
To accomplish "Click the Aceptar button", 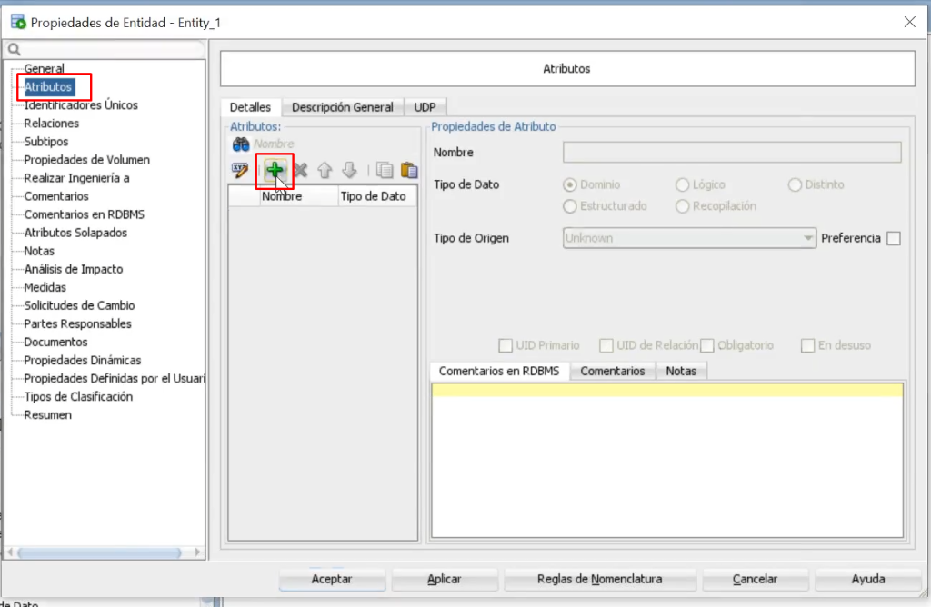I will coord(332,579).
